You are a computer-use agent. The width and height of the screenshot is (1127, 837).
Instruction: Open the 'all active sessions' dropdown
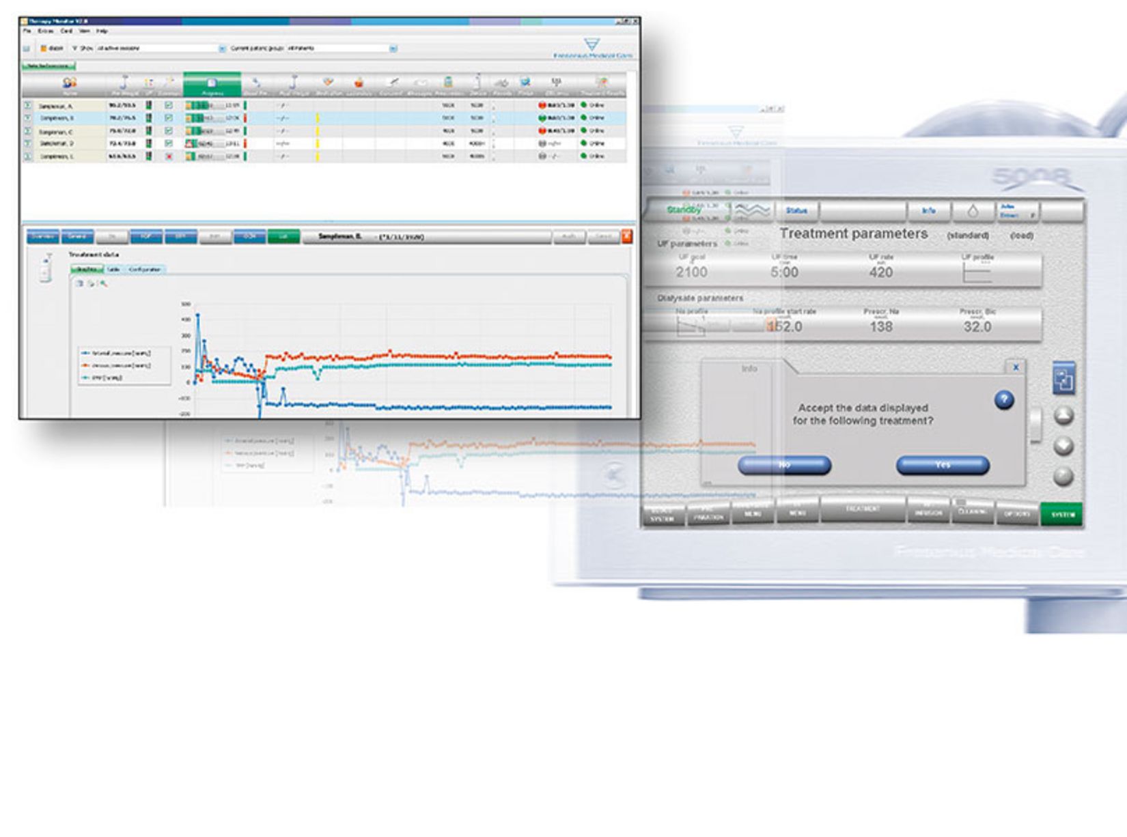click(x=222, y=48)
